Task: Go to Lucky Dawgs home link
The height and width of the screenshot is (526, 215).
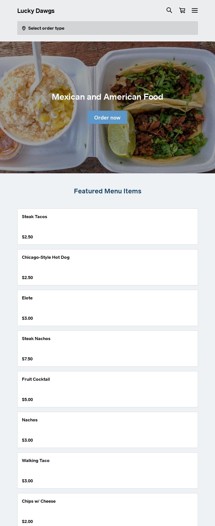Action: point(36,11)
